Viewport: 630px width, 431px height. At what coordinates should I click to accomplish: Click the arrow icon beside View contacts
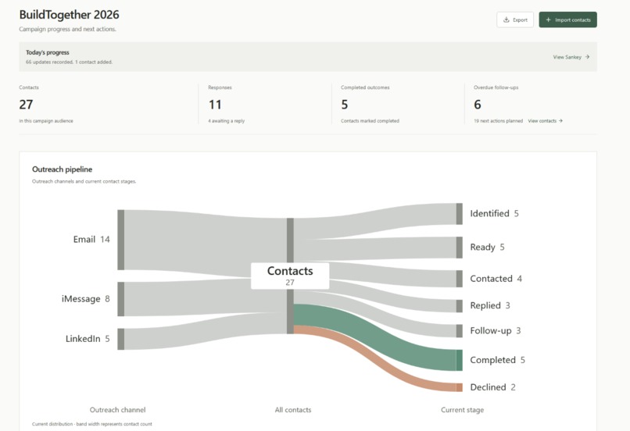pos(560,121)
